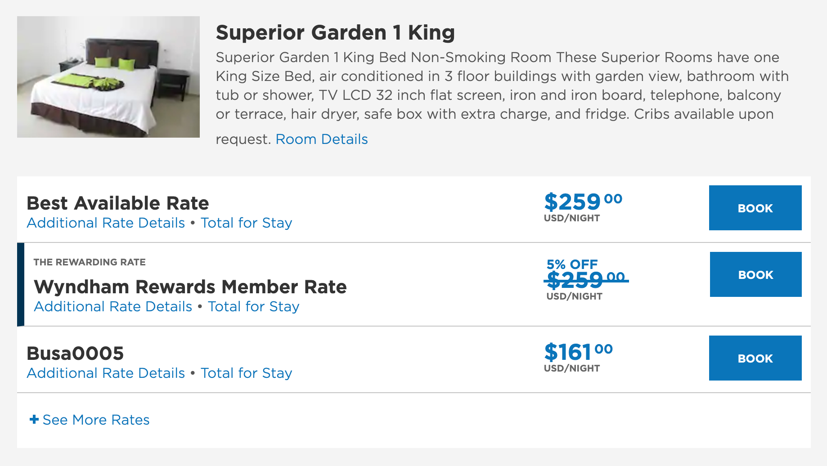Click the Best Available Rate title
Viewport: 827px width, 466px height.
point(118,203)
